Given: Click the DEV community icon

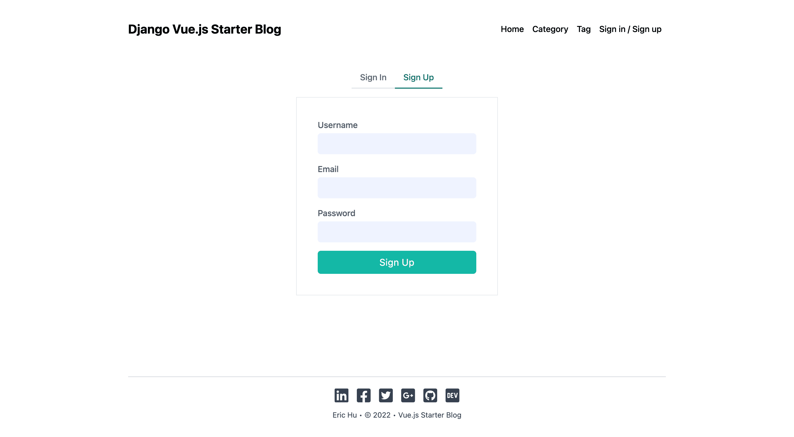Looking at the screenshot, I should (452, 396).
